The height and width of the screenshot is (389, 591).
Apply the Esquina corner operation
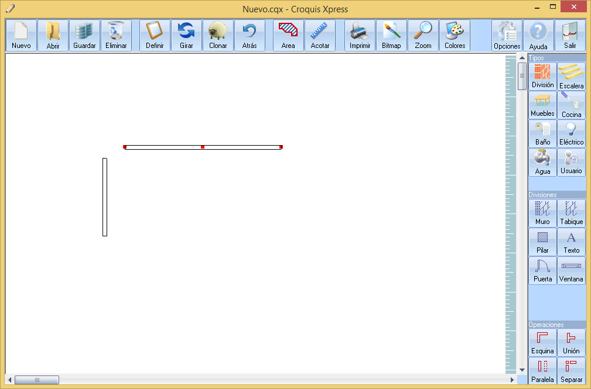542,343
